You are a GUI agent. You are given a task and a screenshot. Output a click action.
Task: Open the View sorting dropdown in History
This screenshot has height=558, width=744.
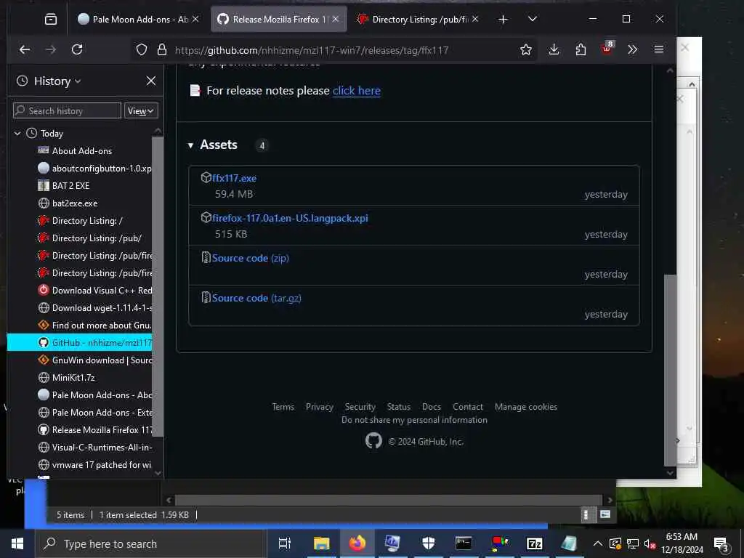(141, 111)
